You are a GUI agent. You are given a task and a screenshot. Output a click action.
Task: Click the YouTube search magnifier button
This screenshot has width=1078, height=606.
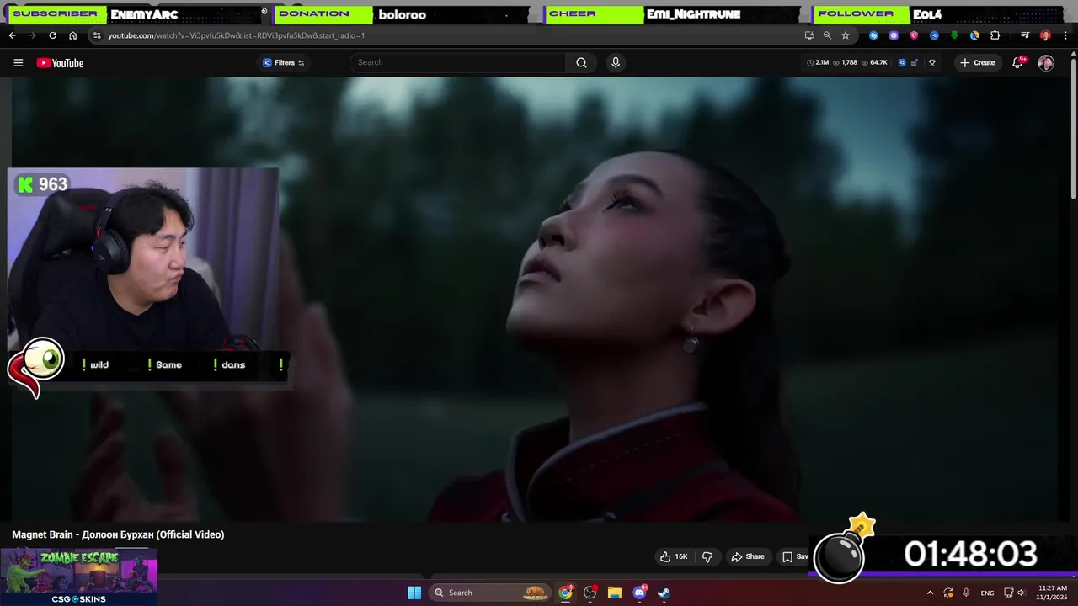[x=581, y=62]
